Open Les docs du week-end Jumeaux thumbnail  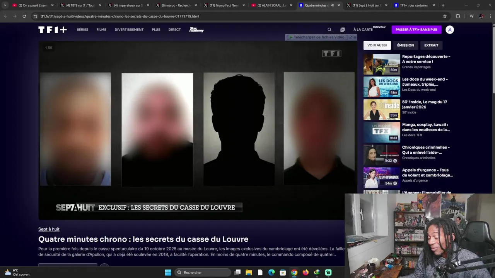click(382, 87)
